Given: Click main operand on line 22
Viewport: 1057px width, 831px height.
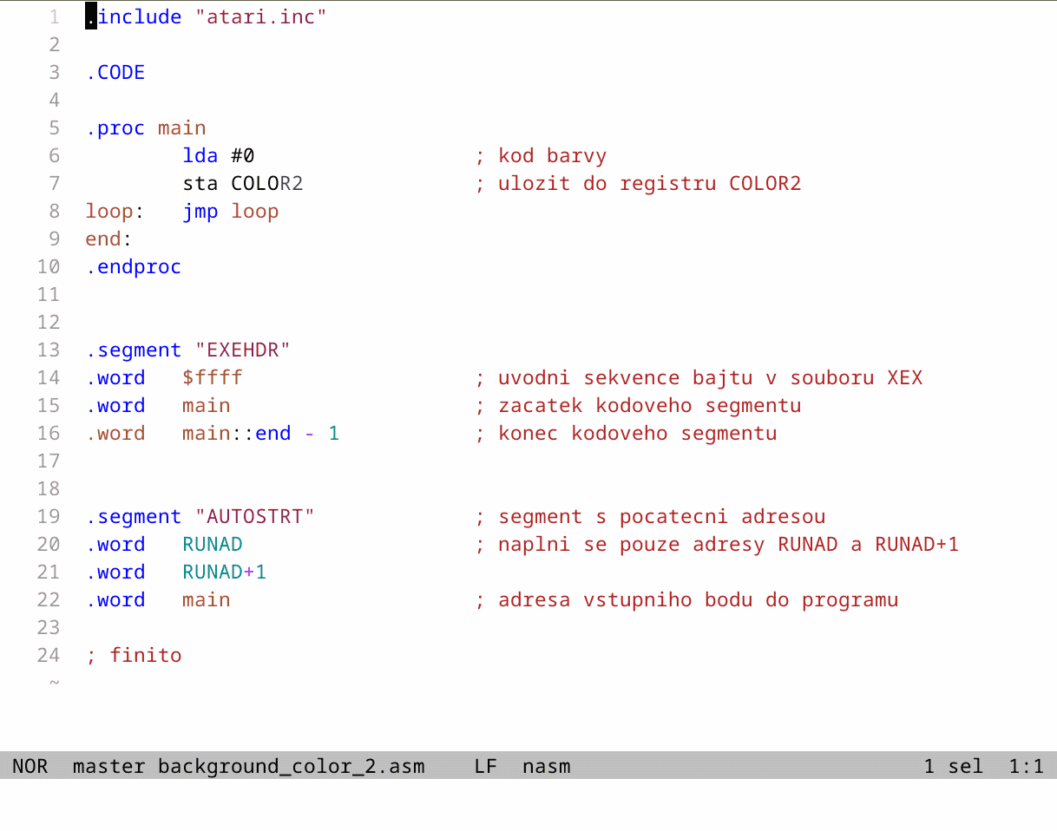Looking at the screenshot, I should pos(207,599).
